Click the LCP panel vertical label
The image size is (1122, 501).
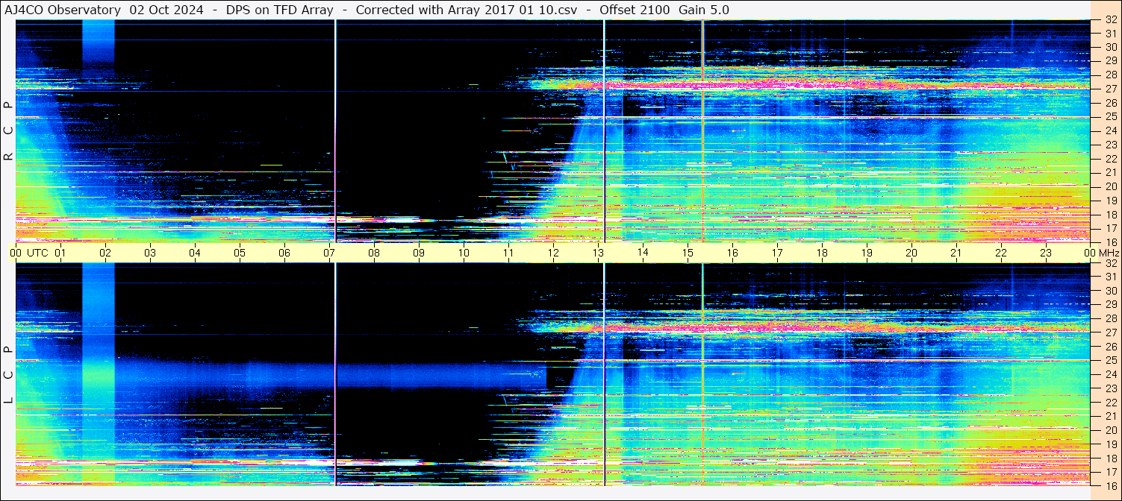click(x=8, y=375)
